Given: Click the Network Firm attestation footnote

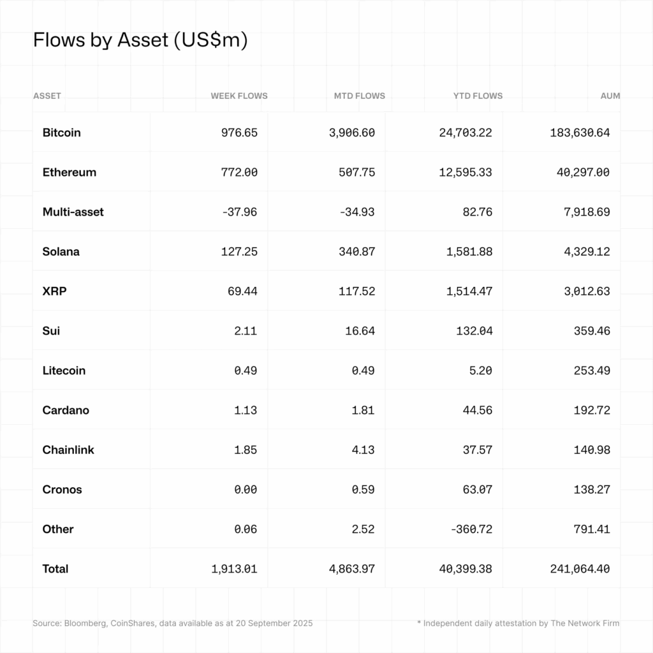Looking at the screenshot, I should click(518, 623).
